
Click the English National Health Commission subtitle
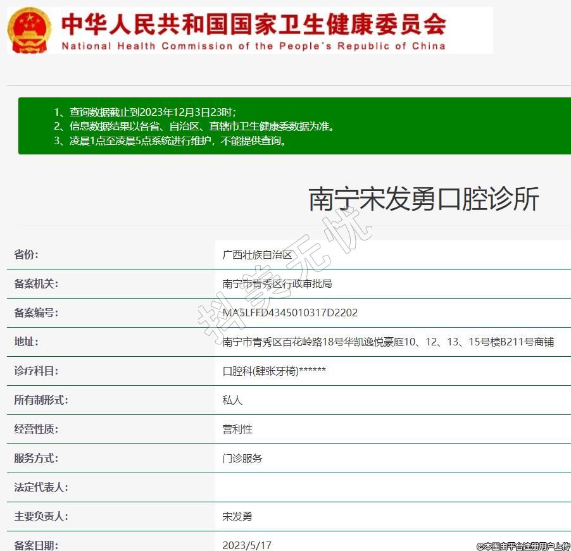(x=253, y=46)
